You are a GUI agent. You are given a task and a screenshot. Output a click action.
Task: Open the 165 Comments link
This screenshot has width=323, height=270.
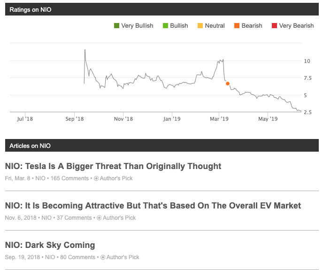(69, 178)
